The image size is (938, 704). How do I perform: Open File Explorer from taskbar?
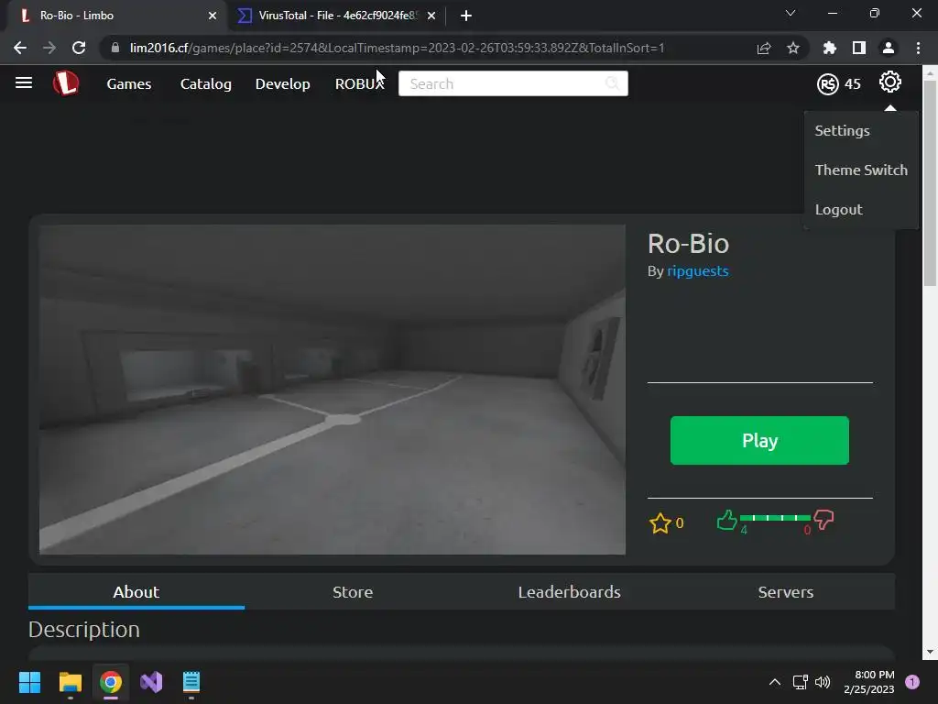point(70,682)
